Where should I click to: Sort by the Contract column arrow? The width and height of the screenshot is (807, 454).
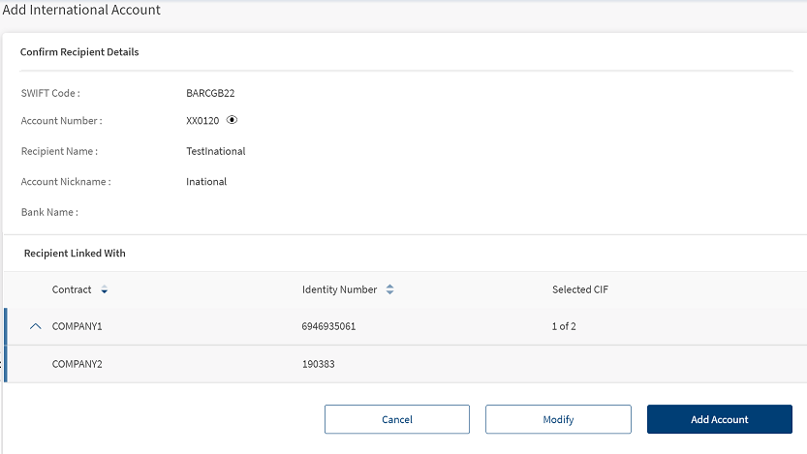tap(105, 290)
